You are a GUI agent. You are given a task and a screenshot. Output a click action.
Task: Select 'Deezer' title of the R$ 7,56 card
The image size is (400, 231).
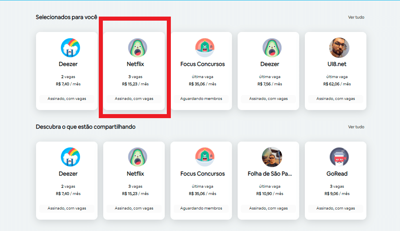(x=270, y=64)
